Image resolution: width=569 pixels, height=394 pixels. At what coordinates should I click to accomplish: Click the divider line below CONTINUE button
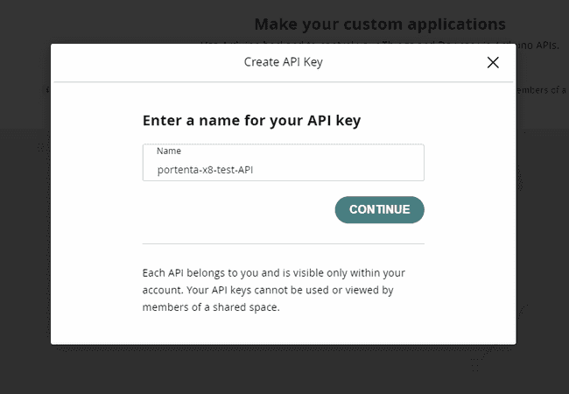click(283, 243)
